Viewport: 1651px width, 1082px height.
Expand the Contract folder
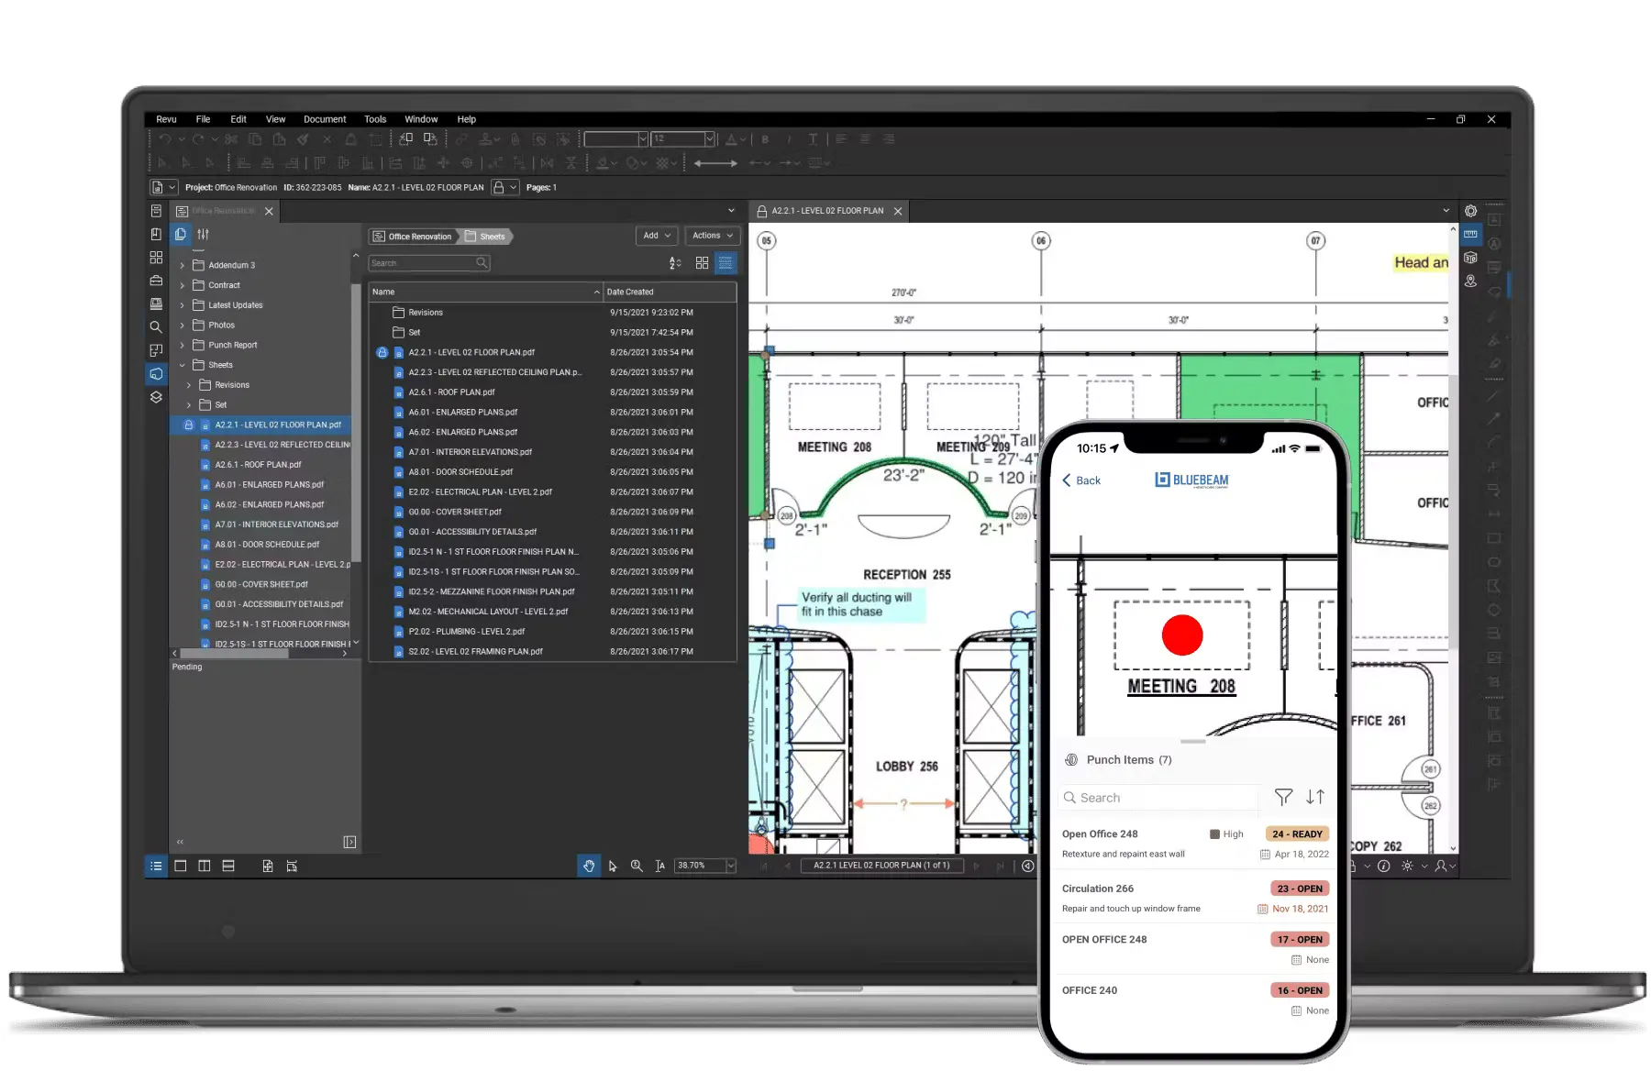click(183, 286)
